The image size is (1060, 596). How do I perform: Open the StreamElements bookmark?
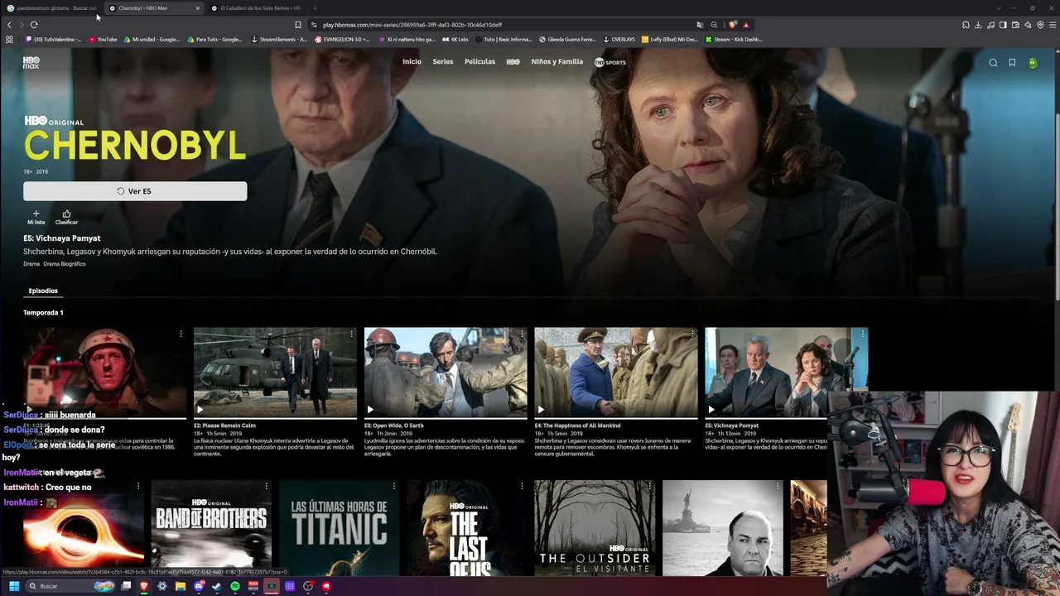coord(278,39)
